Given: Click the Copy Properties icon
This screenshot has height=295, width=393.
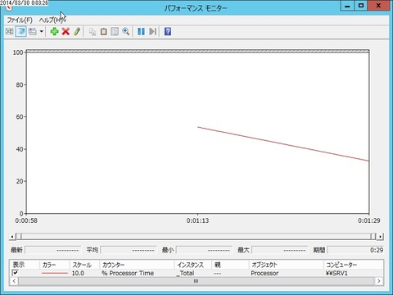Looking at the screenshot, I should click(93, 32).
